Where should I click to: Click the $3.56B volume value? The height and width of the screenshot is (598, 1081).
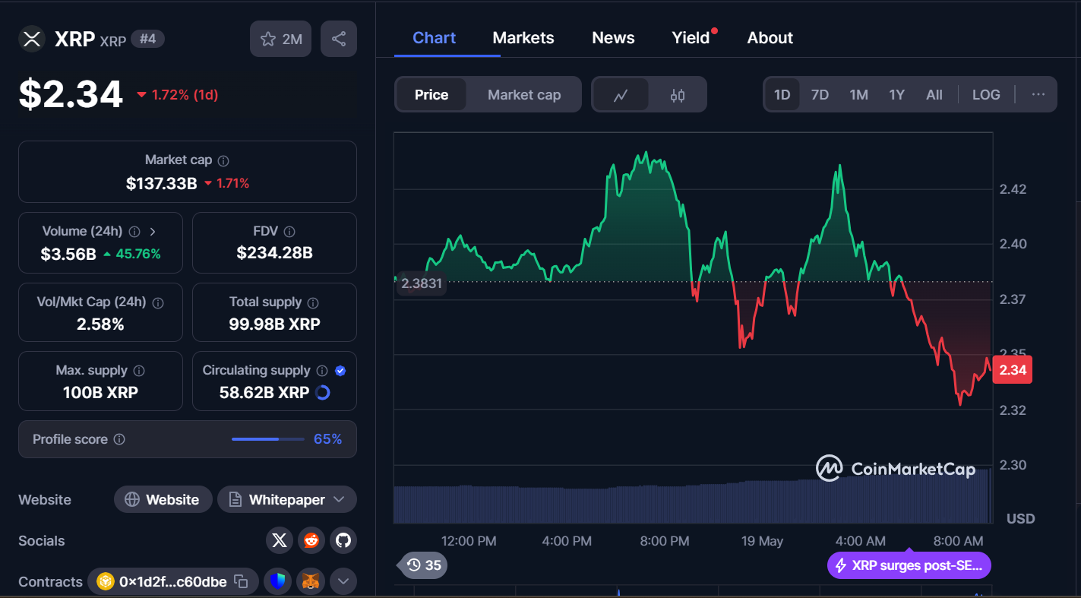click(68, 254)
